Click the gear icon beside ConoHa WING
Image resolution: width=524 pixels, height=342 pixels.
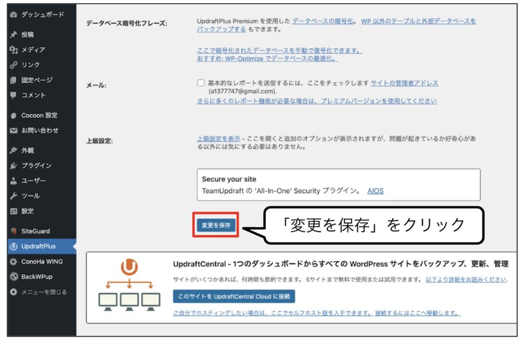coord(13,262)
